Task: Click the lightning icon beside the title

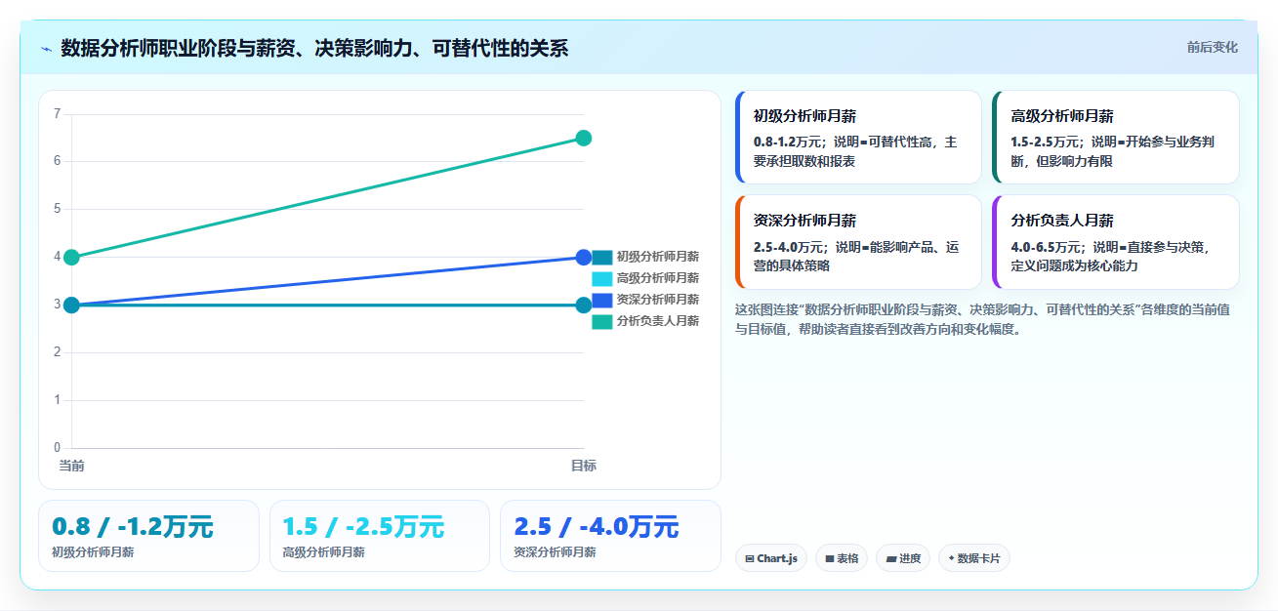Action: [x=46, y=49]
